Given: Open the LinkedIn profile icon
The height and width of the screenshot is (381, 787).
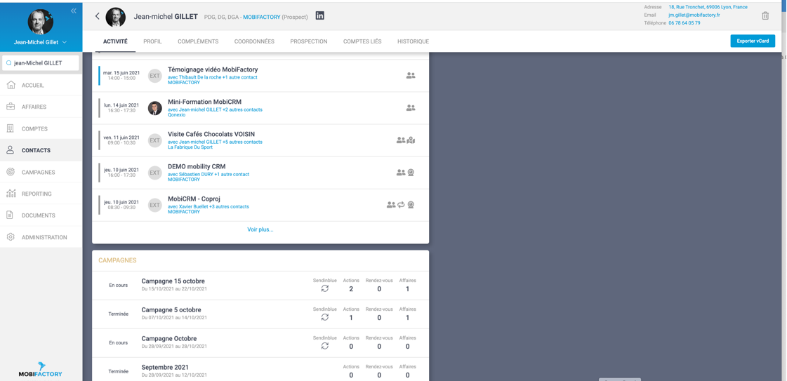Looking at the screenshot, I should tap(319, 15).
